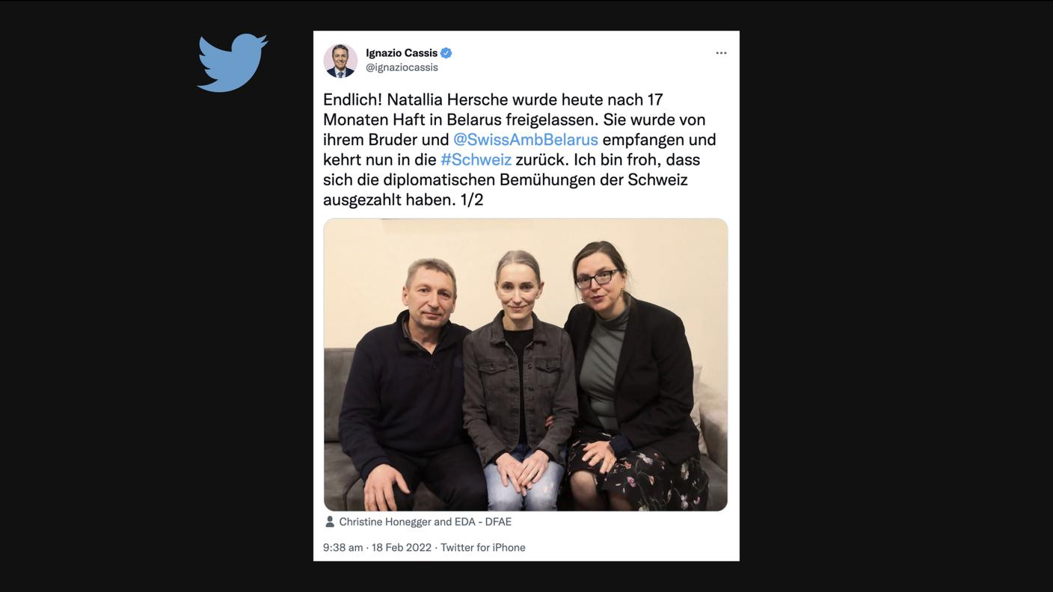The width and height of the screenshot is (1053, 592).
Task: Open the three-dot more options menu
Action: tap(721, 53)
